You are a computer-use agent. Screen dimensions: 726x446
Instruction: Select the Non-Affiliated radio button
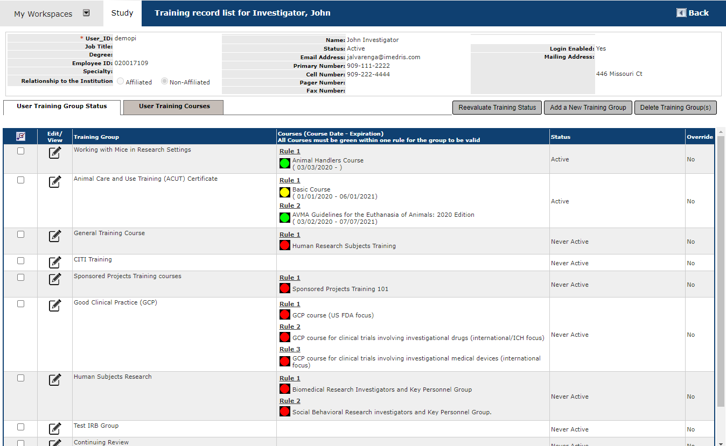pos(164,82)
